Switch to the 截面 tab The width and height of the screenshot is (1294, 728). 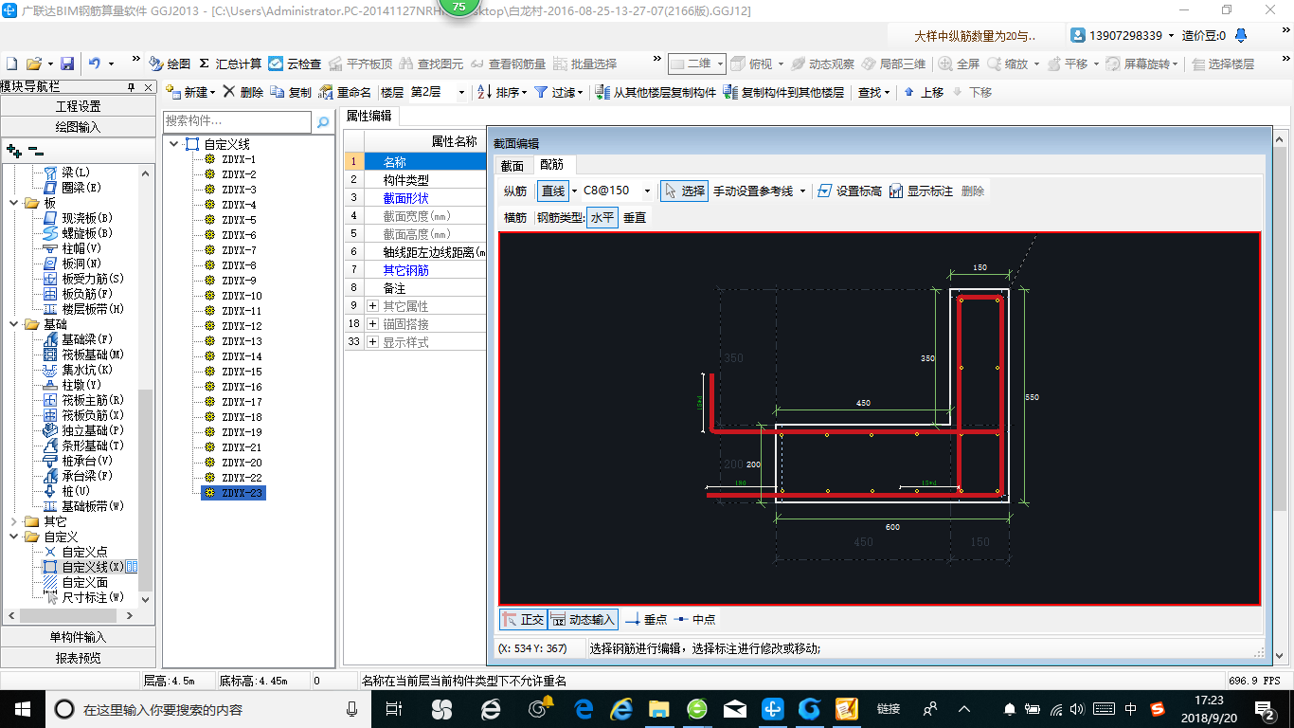(x=512, y=165)
